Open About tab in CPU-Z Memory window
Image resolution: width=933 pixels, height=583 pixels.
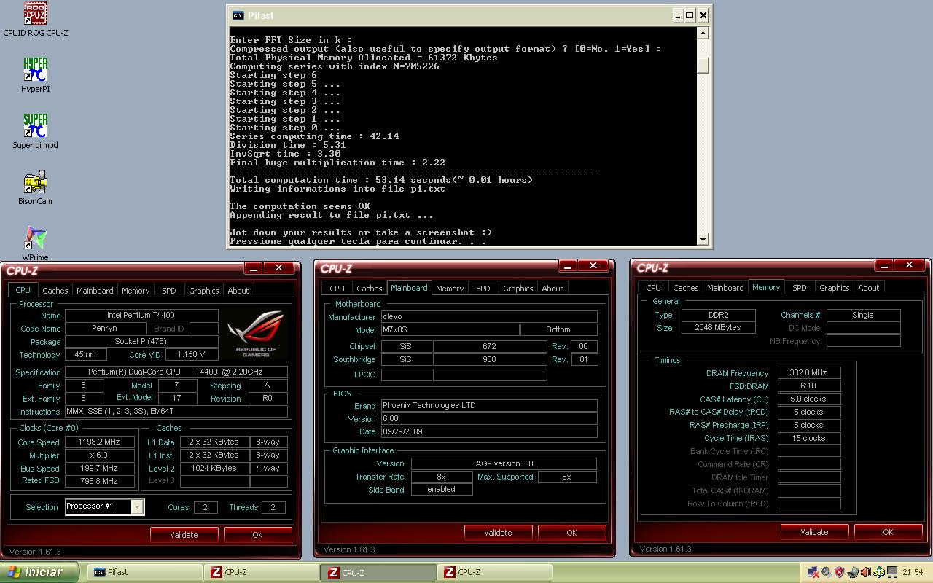coord(869,288)
